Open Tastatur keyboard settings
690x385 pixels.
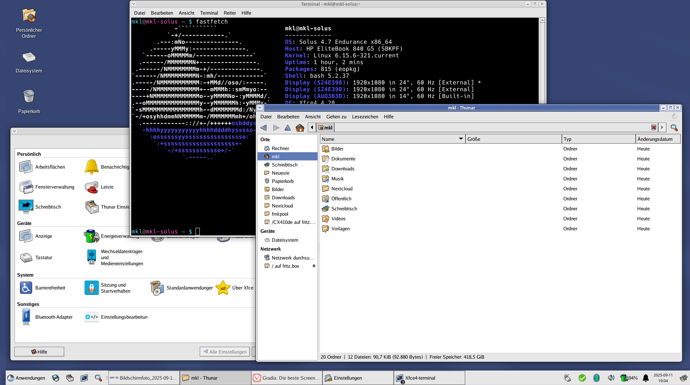coord(36,257)
